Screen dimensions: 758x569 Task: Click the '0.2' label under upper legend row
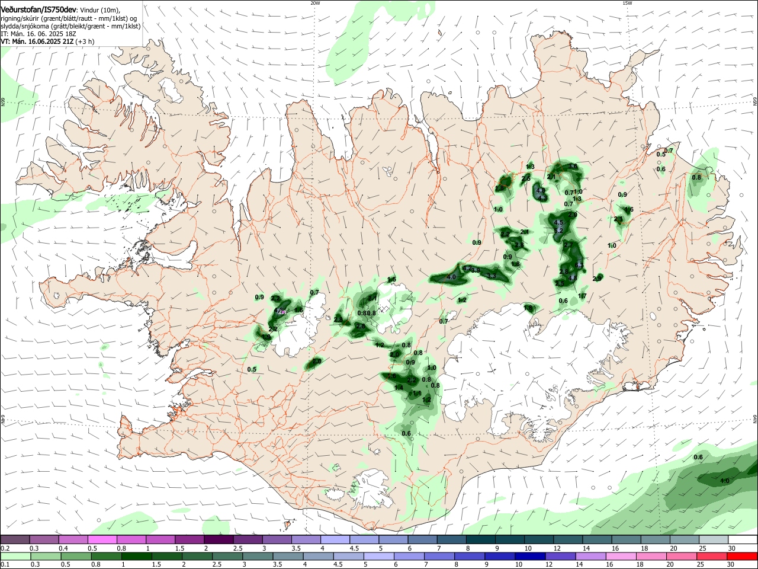[x=5, y=548]
